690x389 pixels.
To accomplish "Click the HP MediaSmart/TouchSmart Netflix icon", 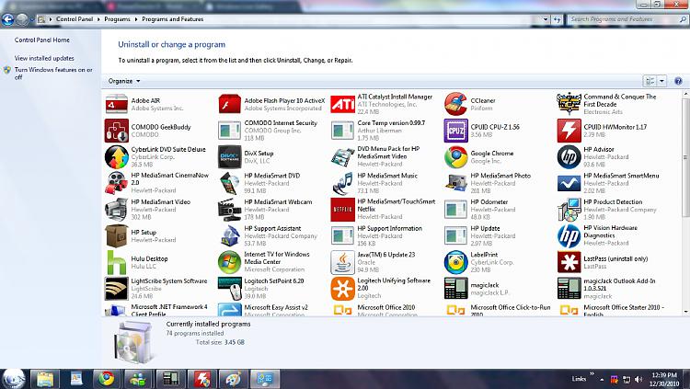I will click(343, 210).
